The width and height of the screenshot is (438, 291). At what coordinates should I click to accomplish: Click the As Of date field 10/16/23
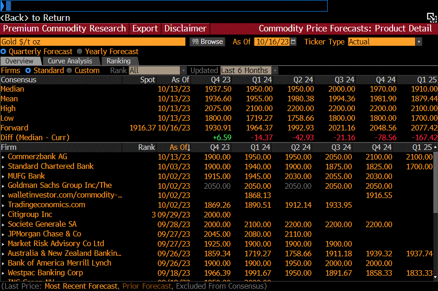click(273, 42)
